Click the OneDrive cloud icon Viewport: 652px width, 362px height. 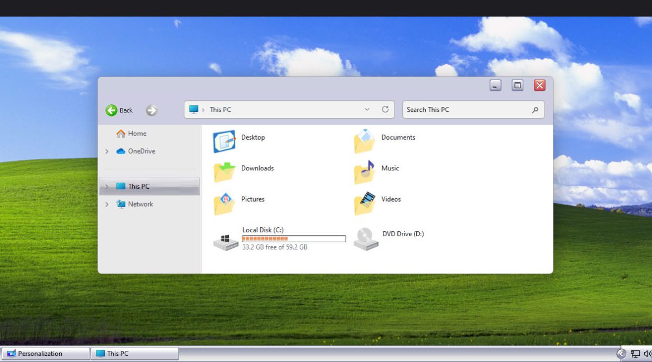(x=120, y=151)
